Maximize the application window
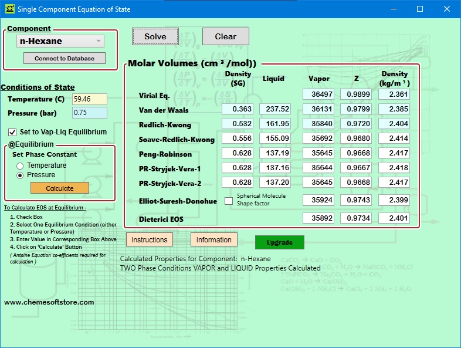The image size is (461, 348). coord(419,9)
